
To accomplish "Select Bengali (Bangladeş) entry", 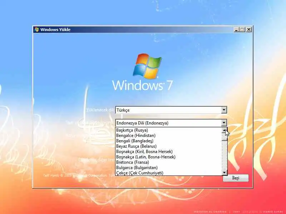I will tap(168, 141).
